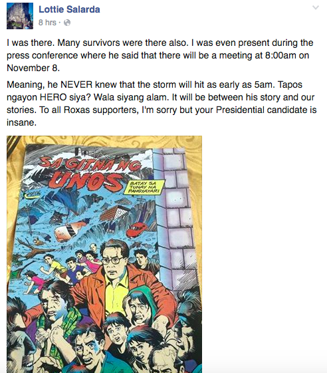Open the post's "8 hrs" timestamp
The height and width of the screenshot is (373, 327).
tap(47, 23)
